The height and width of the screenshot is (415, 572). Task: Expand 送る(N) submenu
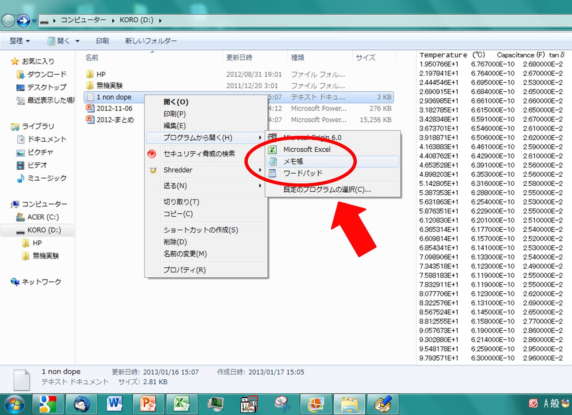206,186
